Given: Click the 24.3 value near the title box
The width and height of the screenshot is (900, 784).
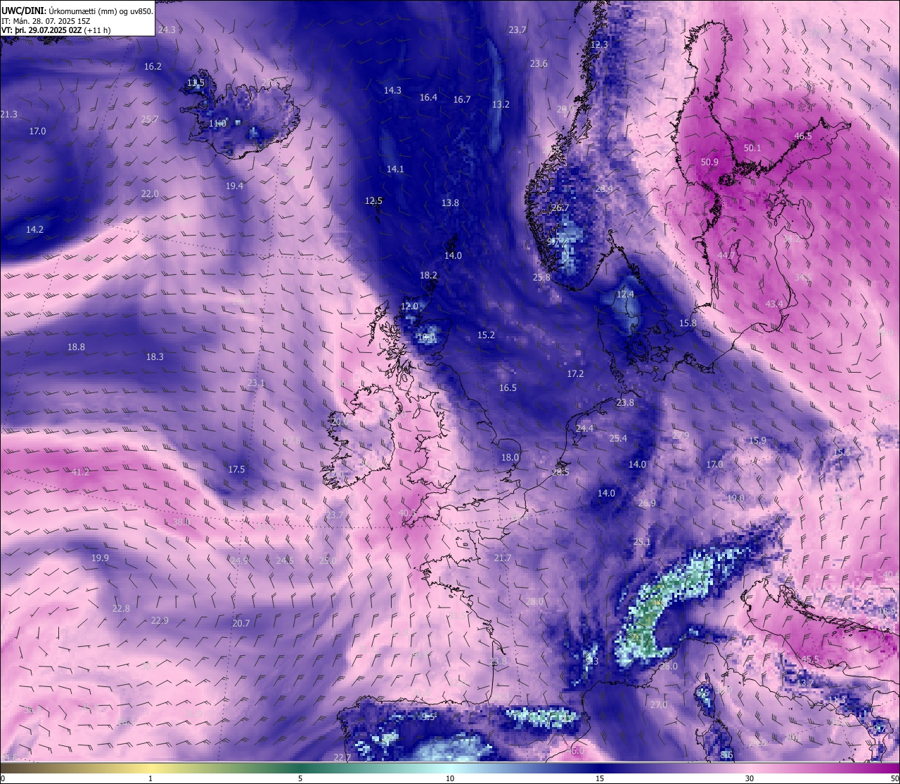Looking at the screenshot, I should pos(167,30).
